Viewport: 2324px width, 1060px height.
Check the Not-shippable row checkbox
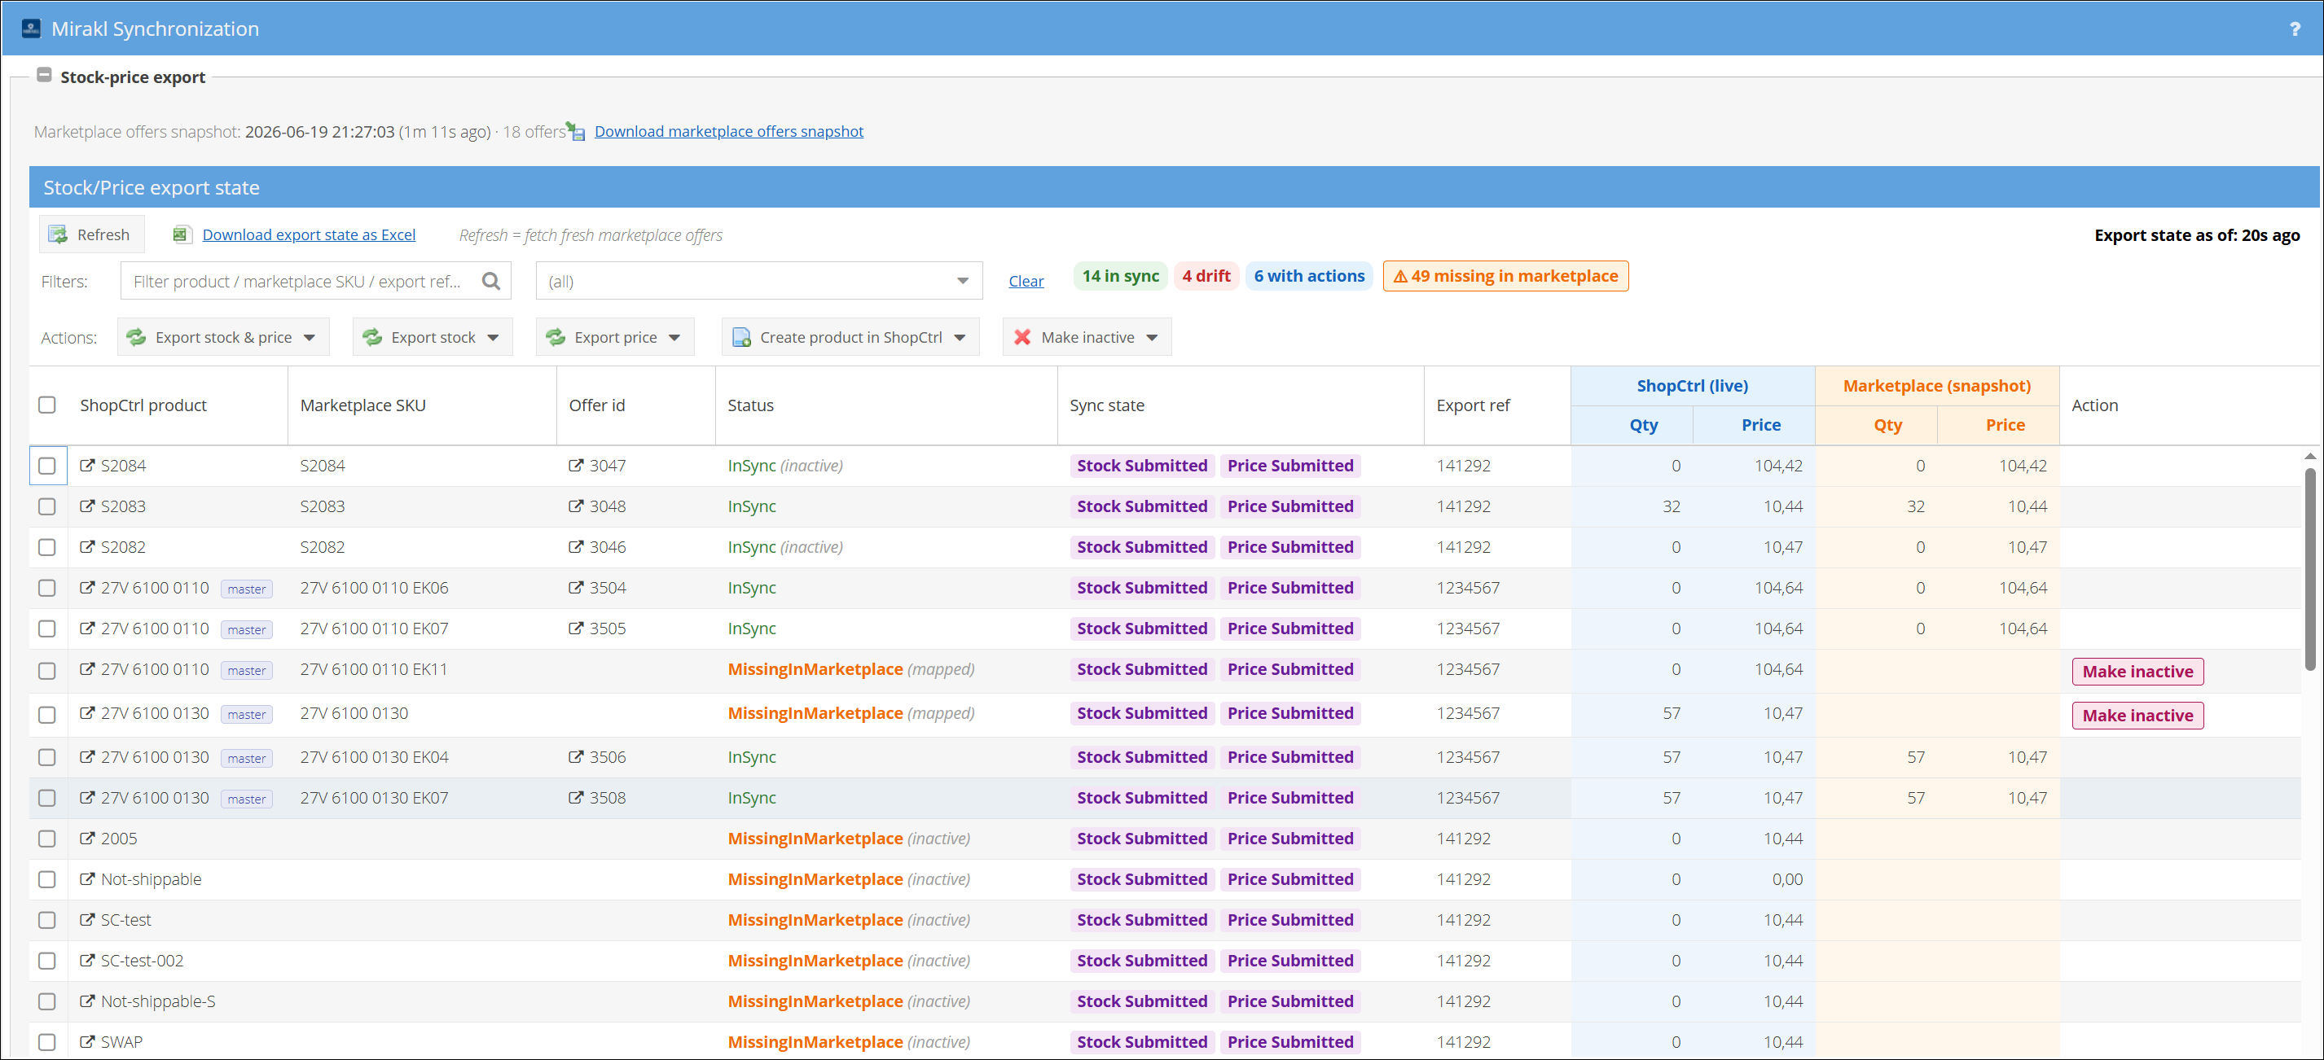pyautogui.click(x=47, y=878)
